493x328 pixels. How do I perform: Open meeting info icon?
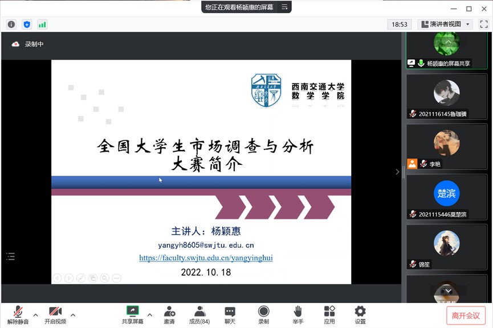point(11,24)
